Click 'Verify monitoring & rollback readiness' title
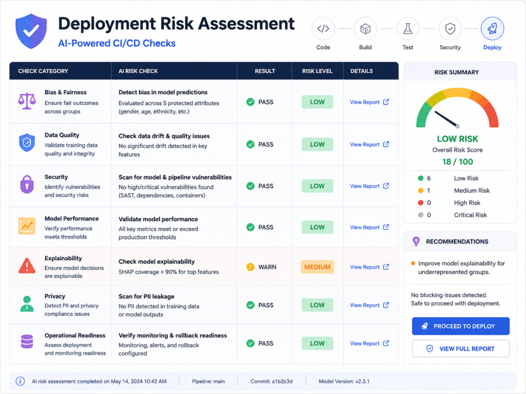The image size is (526, 394). click(x=173, y=336)
